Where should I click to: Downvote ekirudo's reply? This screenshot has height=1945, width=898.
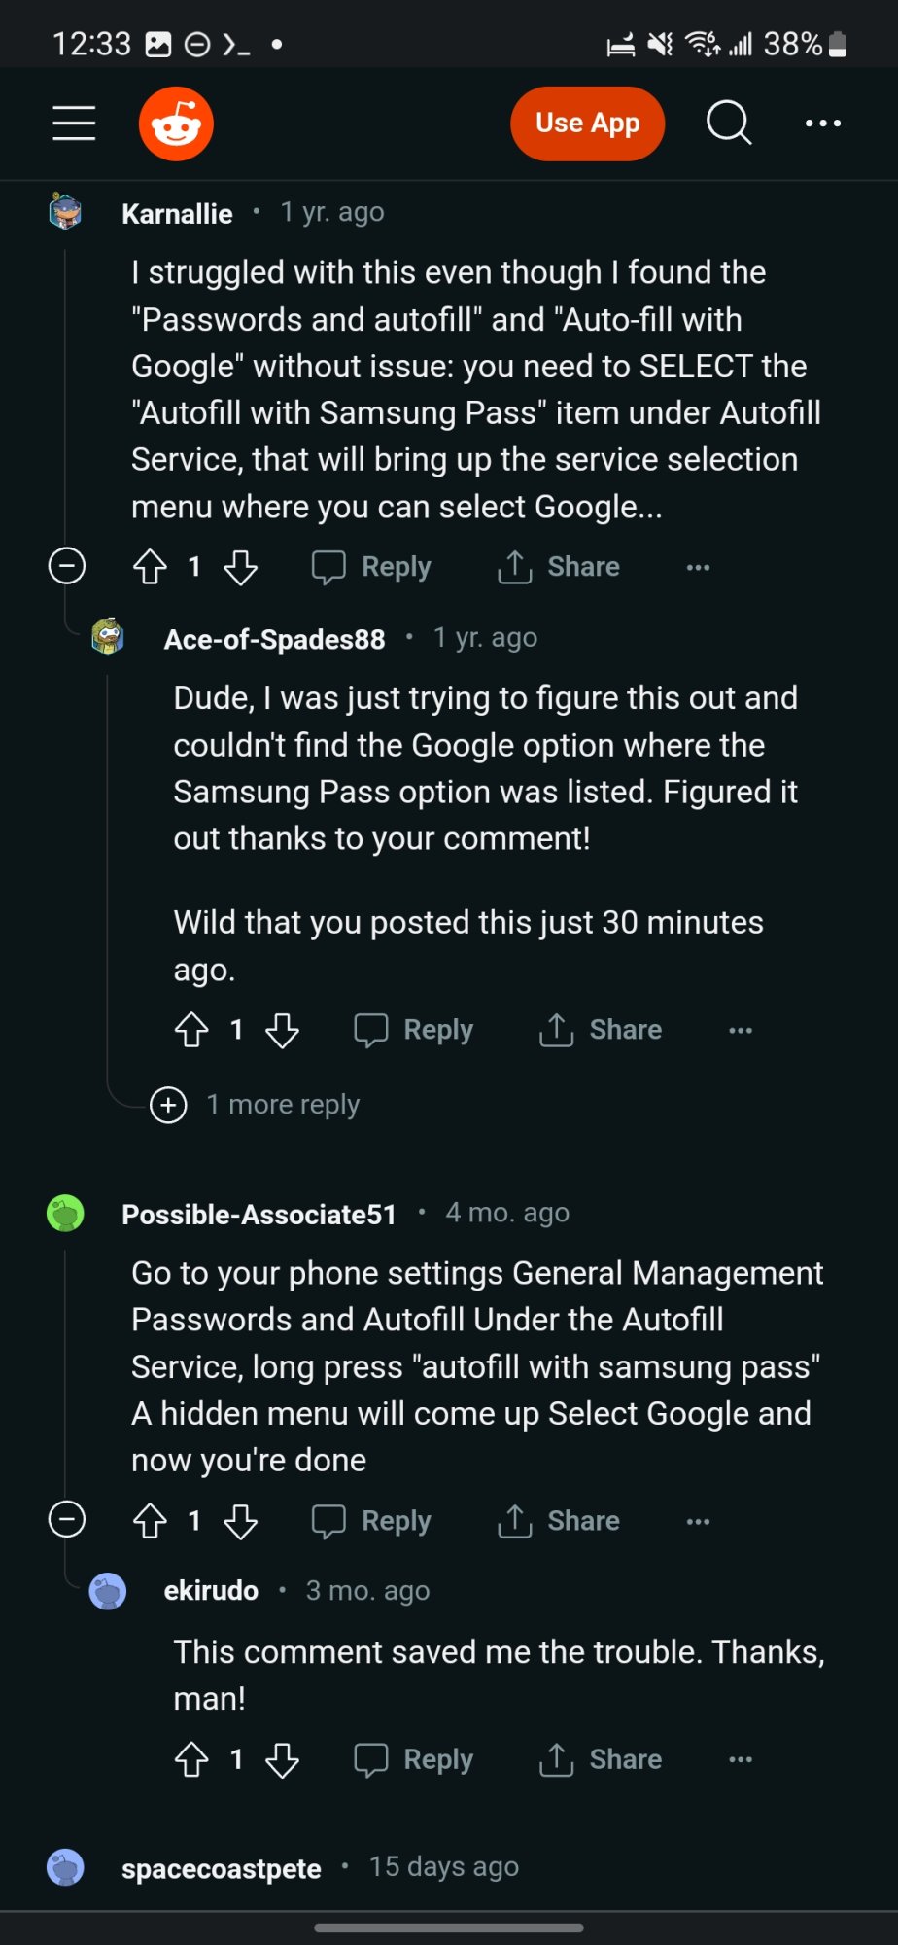[282, 1759]
